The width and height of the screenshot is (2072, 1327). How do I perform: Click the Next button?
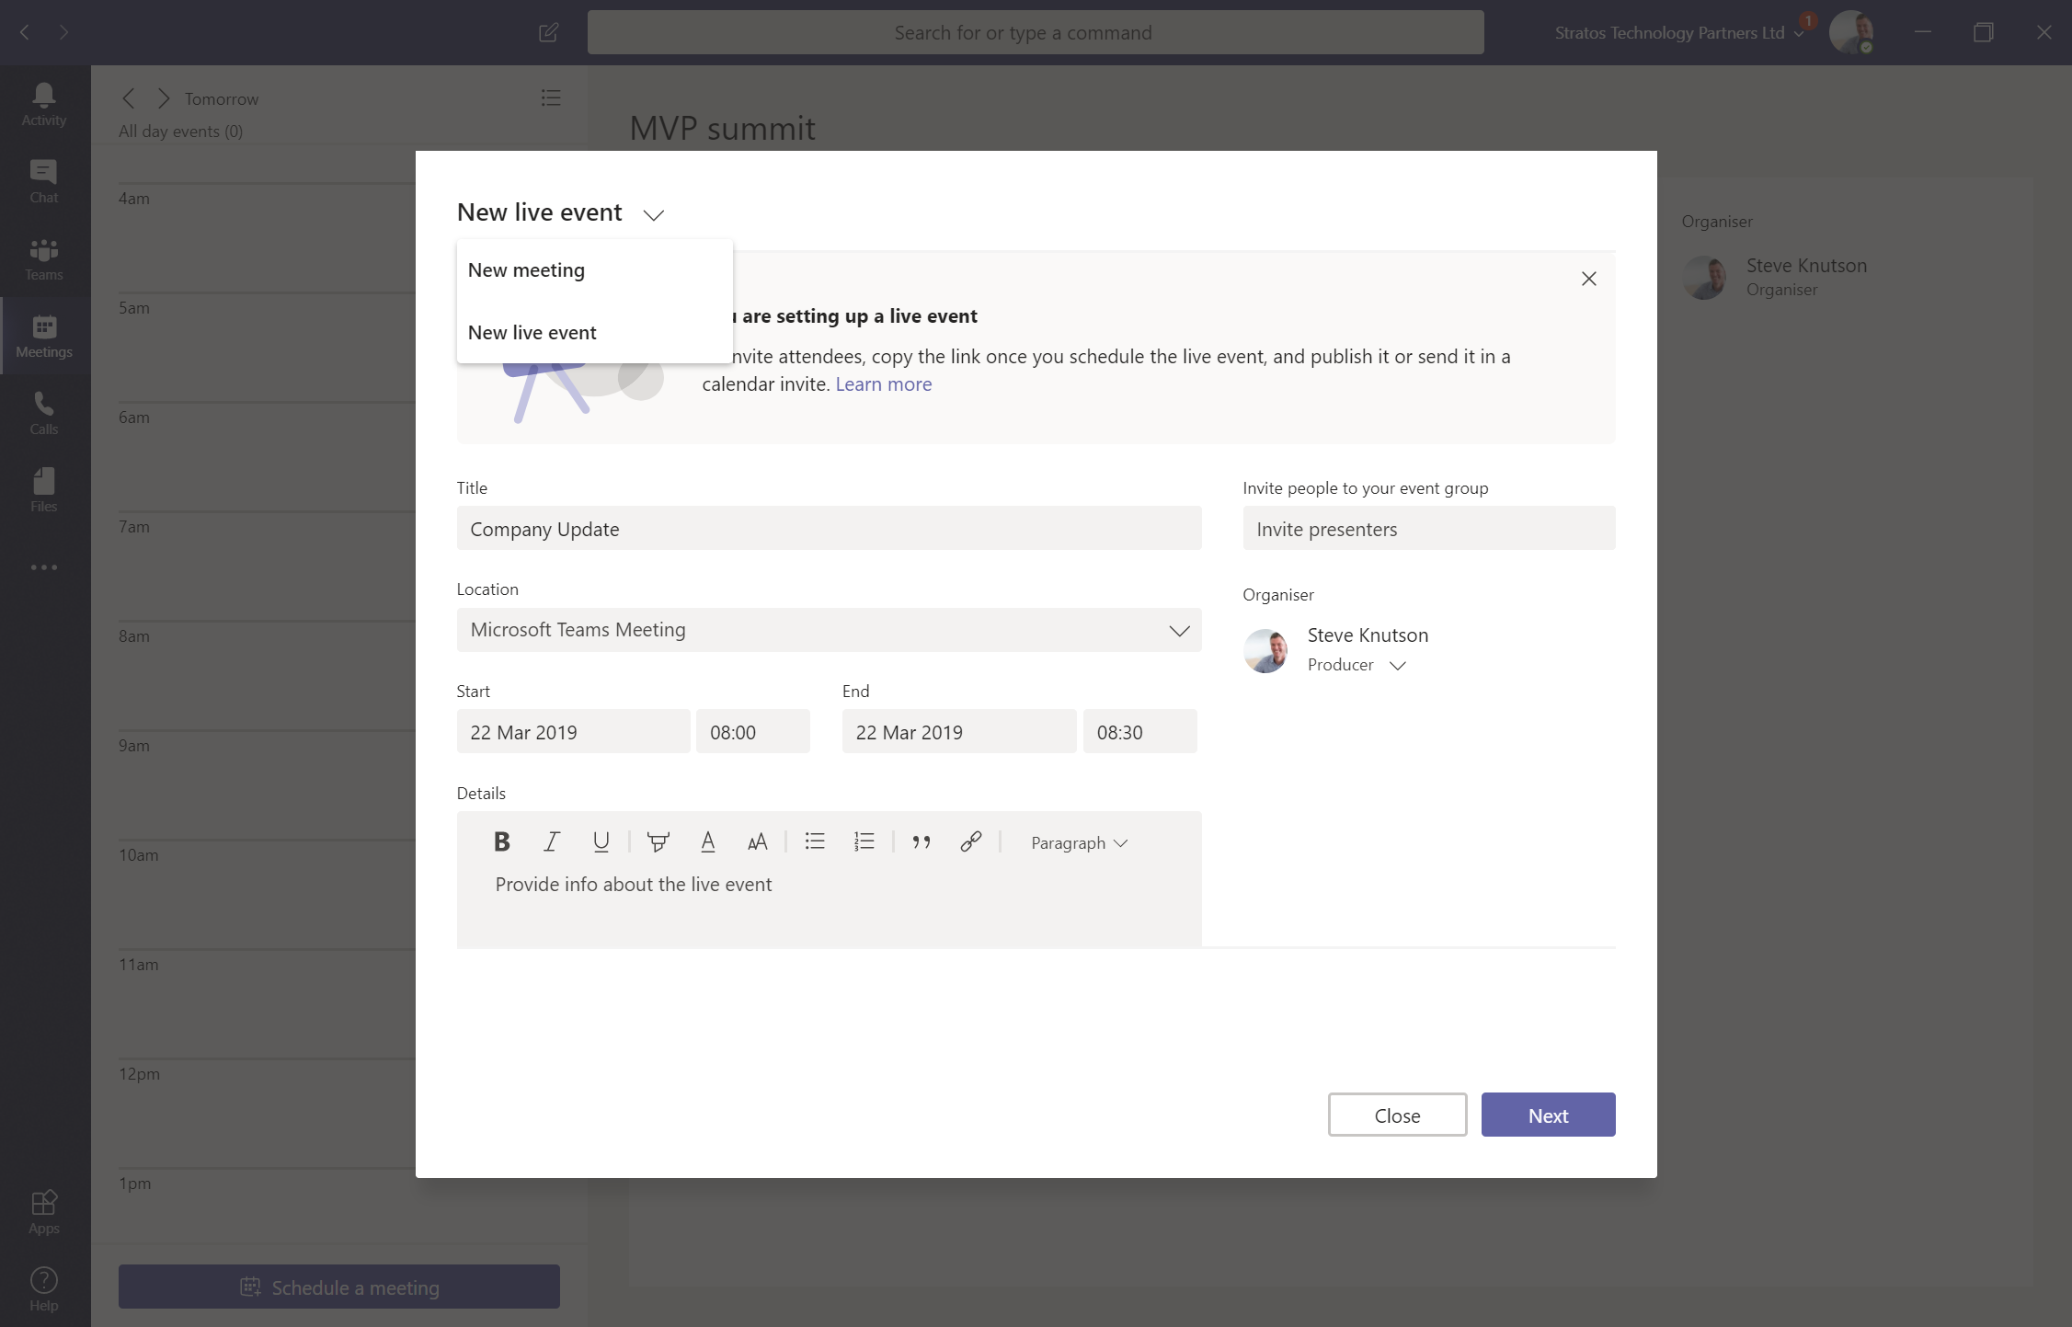click(x=1547, y=1114)
